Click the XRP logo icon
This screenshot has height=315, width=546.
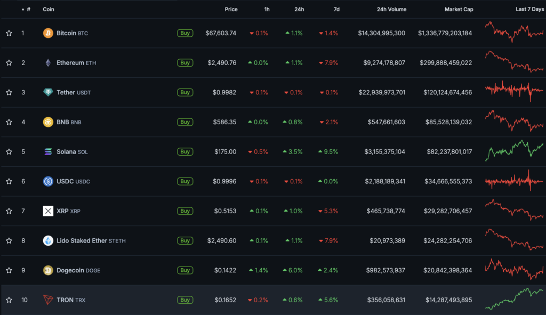(x=48, y=211)
